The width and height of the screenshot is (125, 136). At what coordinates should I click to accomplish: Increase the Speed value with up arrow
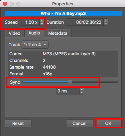(x=42, y=21)
